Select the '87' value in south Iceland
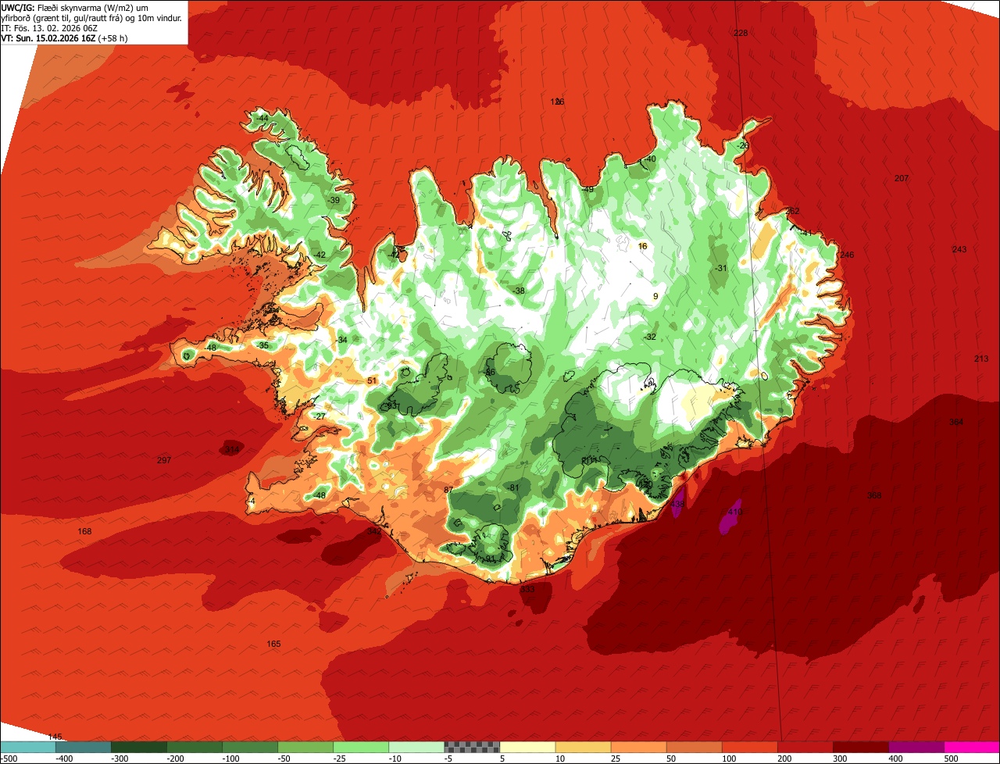This screenshot has height=764, width=1000. point(448,491)
